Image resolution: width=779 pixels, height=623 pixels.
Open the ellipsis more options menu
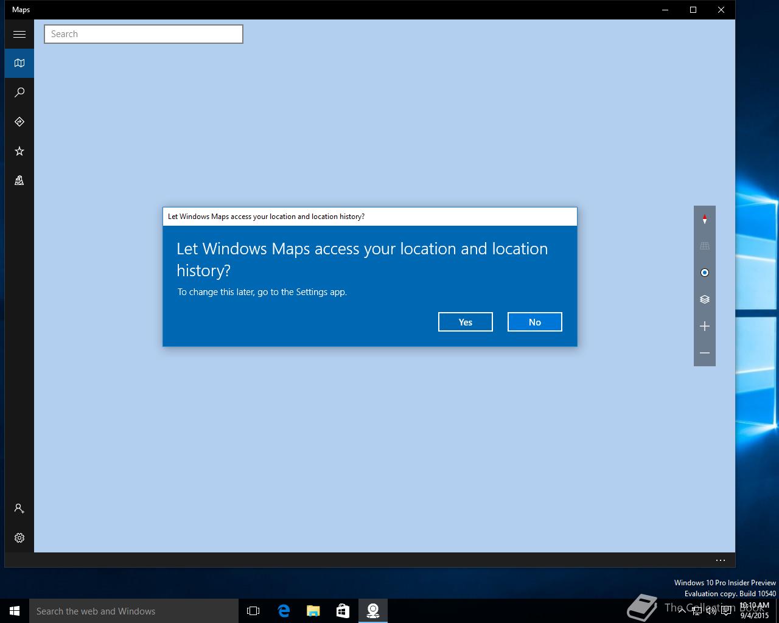tap(721, 560)
